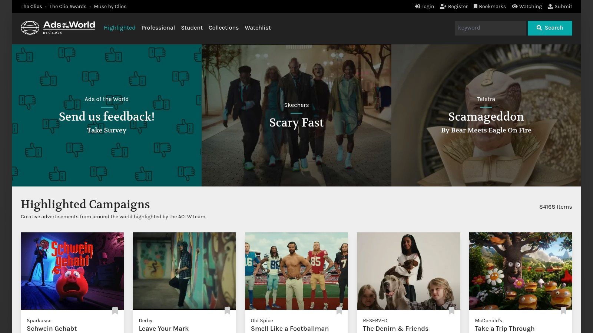Click the Highlighted Campaigns heading
593x333 pixels.
tap(85, 204)
